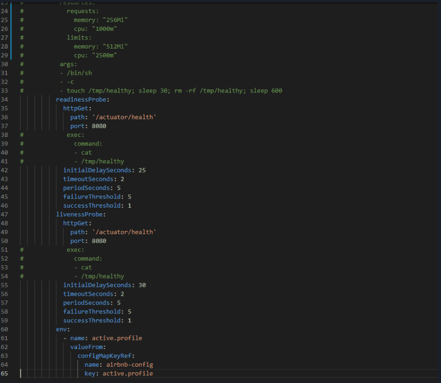Click active.profile name value on line 61
441x383 pixels.
pos(117,338)
